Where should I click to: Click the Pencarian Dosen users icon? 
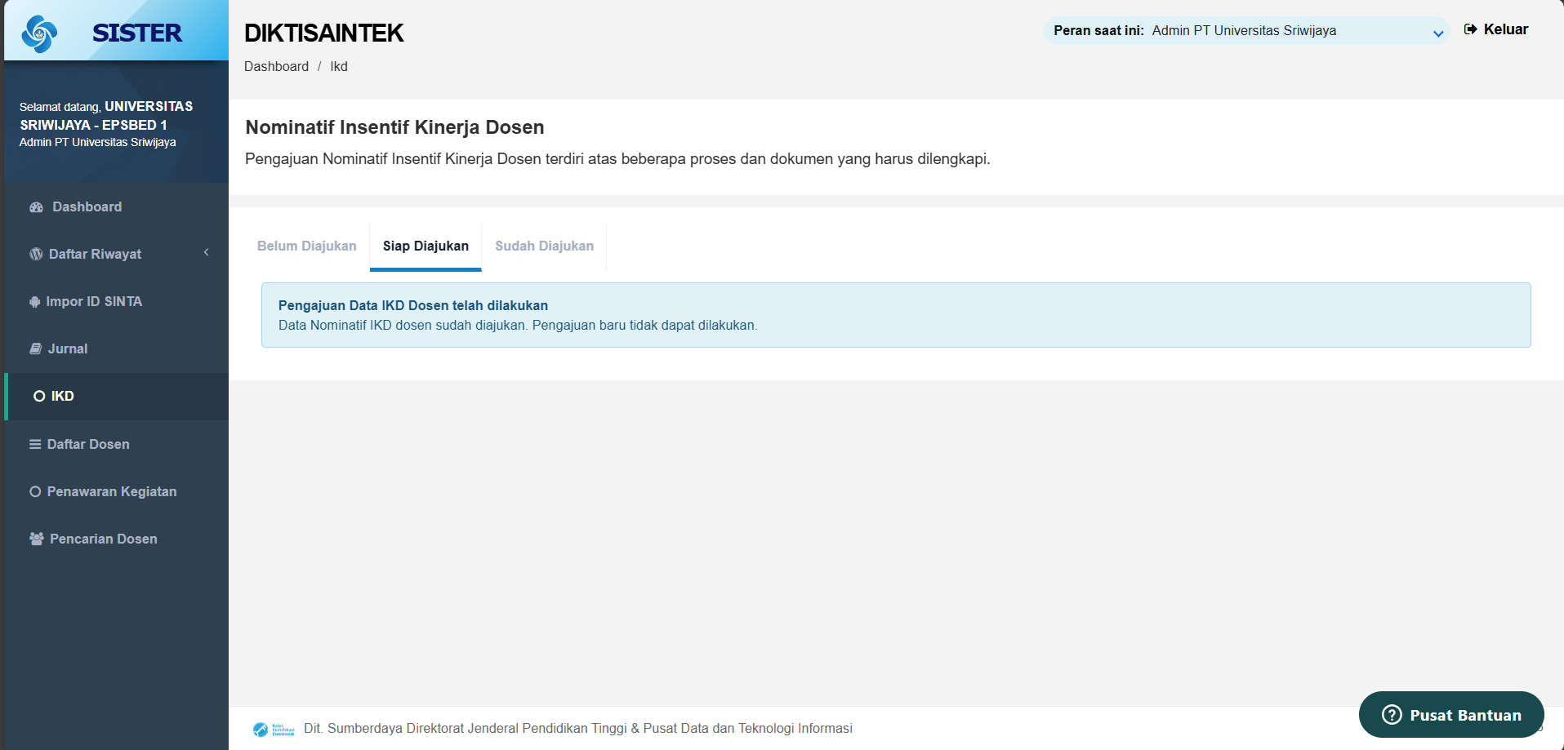click(x=37, y=539)
